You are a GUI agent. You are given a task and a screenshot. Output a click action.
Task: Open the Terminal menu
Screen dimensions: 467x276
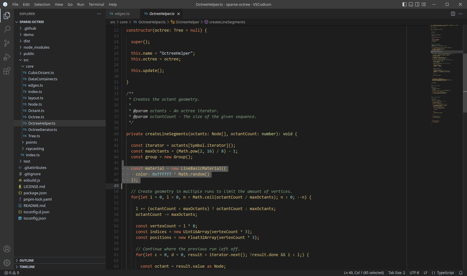(x=96, y=4)
